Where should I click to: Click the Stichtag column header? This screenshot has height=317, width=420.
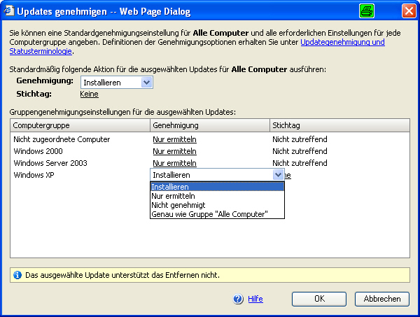[x=339, y=125]
